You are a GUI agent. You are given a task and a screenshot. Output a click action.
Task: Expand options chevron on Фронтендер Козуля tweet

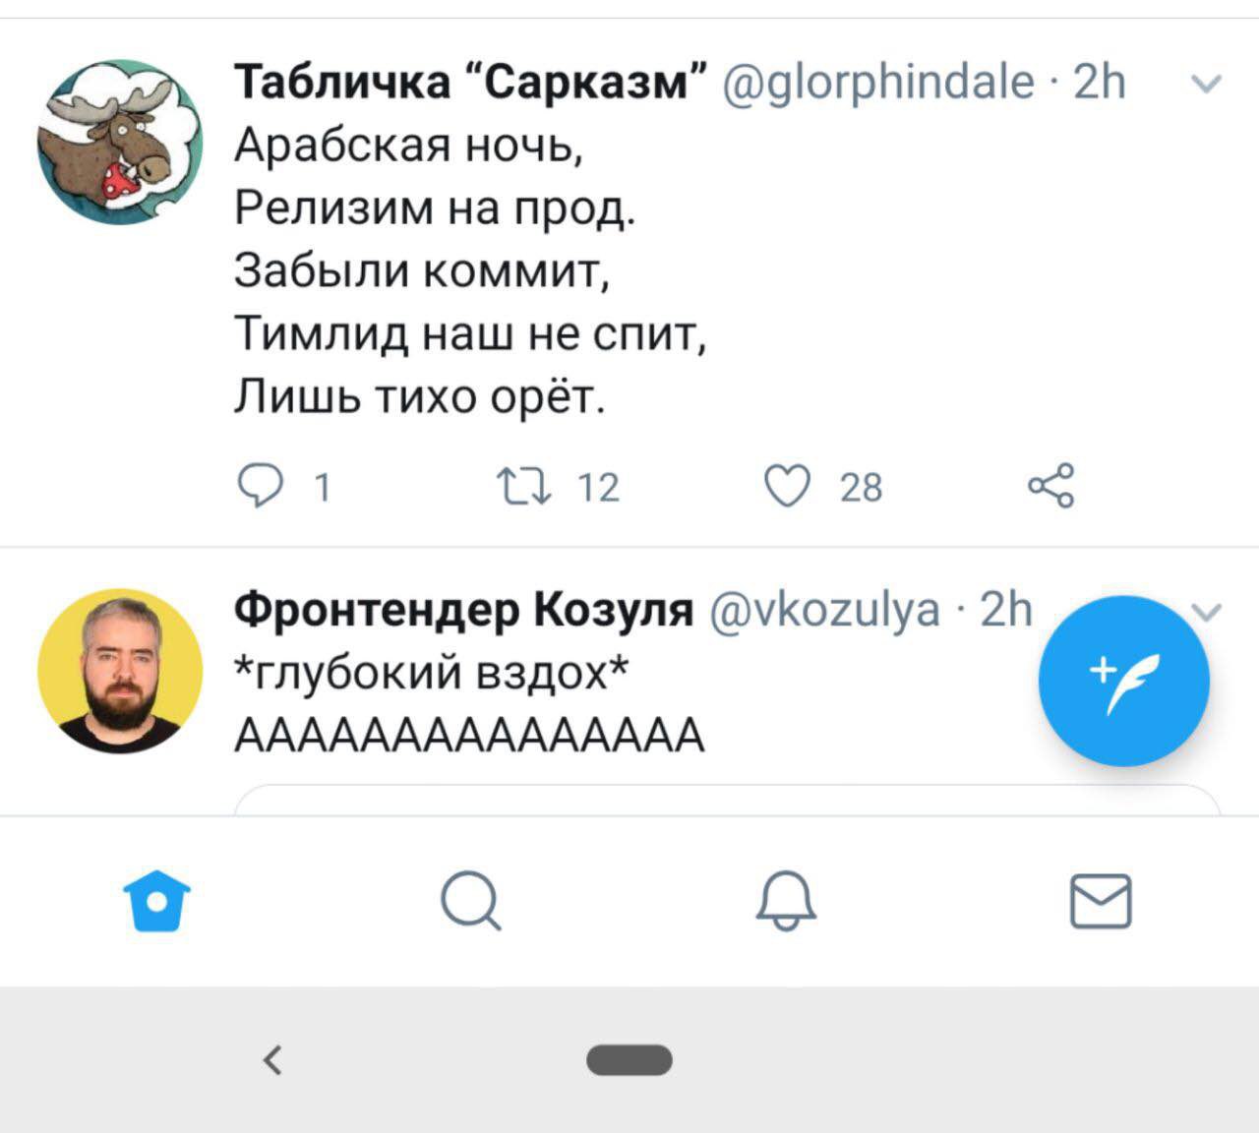(1209, 612)
